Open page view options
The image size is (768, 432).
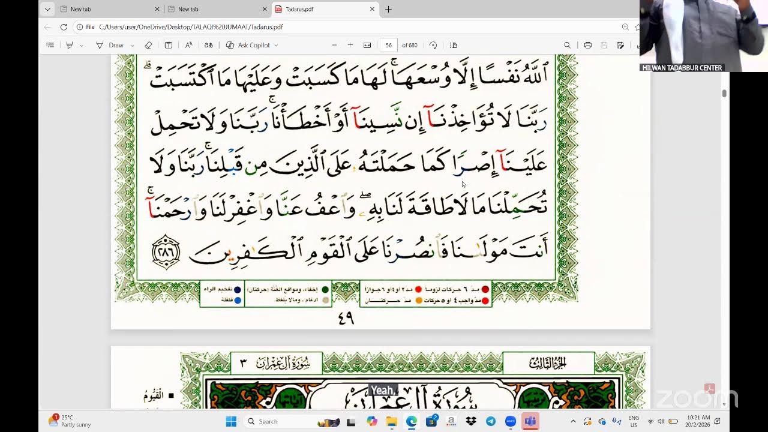coord(454,45)
